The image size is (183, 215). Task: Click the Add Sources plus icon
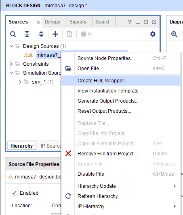tap(55, 34)
